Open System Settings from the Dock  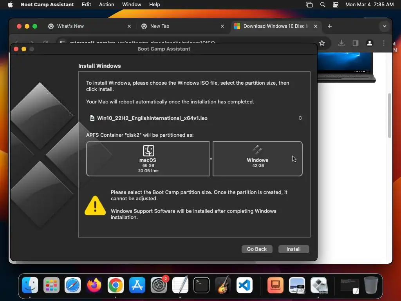pos(159,285)
